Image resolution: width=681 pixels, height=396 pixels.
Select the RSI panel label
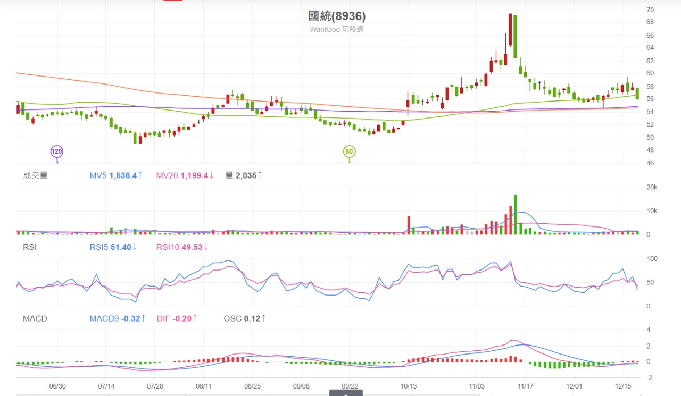(x=29, y=247)
